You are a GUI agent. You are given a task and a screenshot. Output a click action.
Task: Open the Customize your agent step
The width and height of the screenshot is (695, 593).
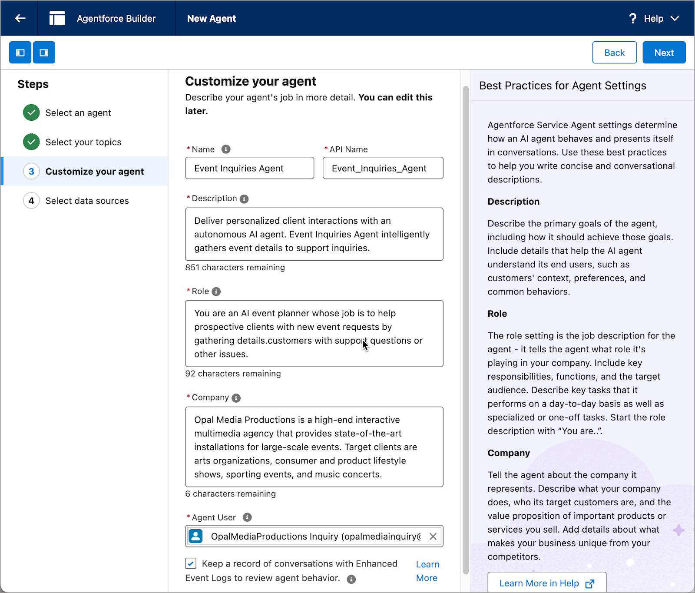pos(85,171)
